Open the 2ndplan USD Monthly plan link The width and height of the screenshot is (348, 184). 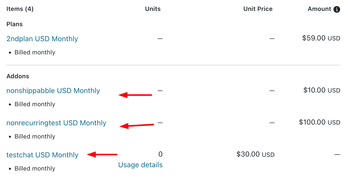pos(42,39)
